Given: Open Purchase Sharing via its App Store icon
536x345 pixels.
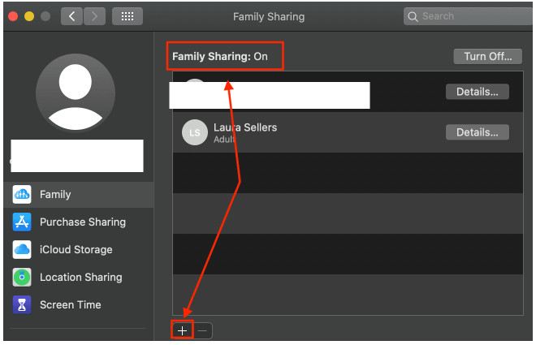Looking at the screenshot, I should (x=23, y=222).
